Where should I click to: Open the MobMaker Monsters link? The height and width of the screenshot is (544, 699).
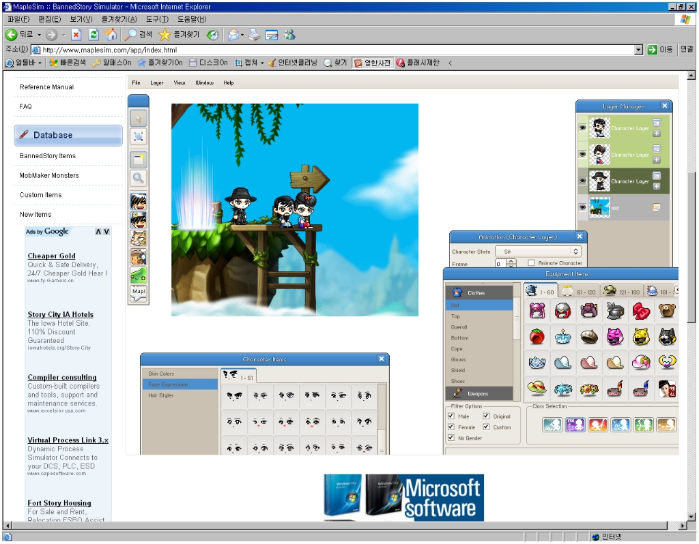(49, 175)
